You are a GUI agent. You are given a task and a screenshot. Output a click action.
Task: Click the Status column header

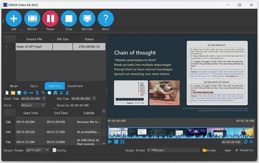[89, 39]
